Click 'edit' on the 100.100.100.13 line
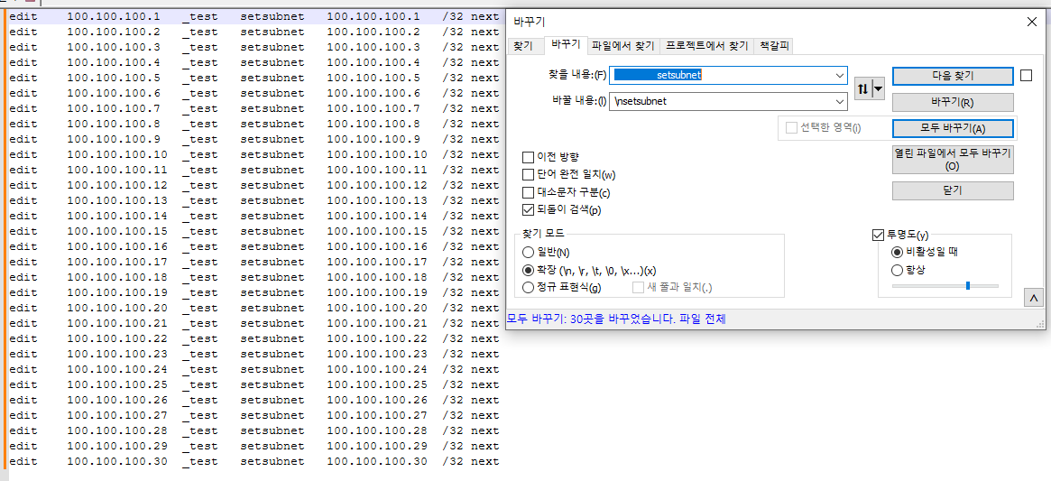The image size is (1051, 481). click(23, 200)
